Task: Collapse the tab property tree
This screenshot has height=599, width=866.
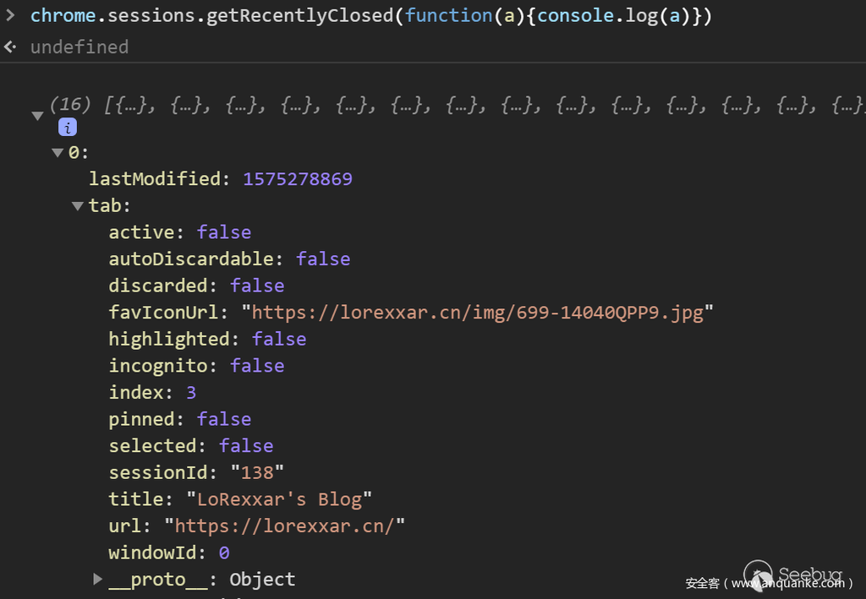Action: pyautogui.click(x=78, y=206)
